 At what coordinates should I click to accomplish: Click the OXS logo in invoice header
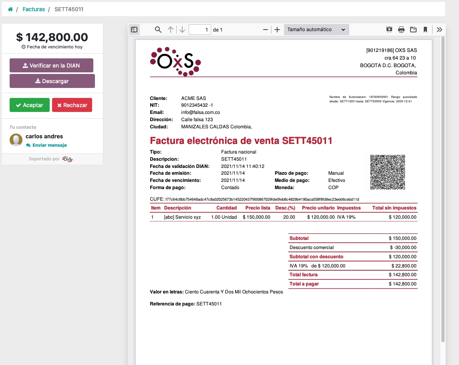[x=175, y=62]
